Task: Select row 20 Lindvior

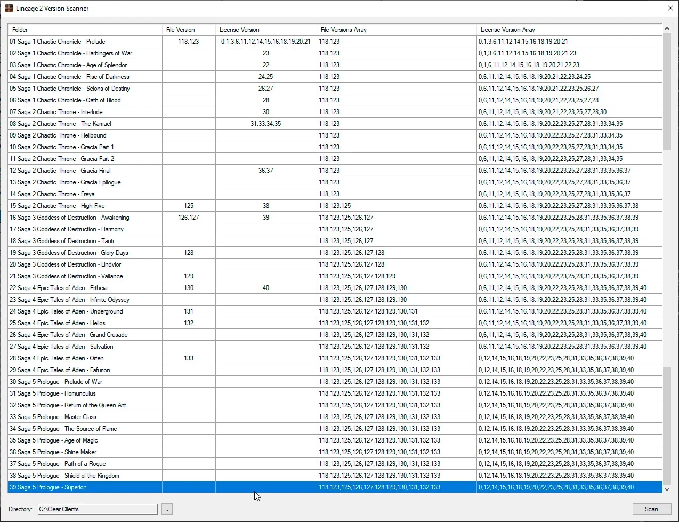Action: 335,264
